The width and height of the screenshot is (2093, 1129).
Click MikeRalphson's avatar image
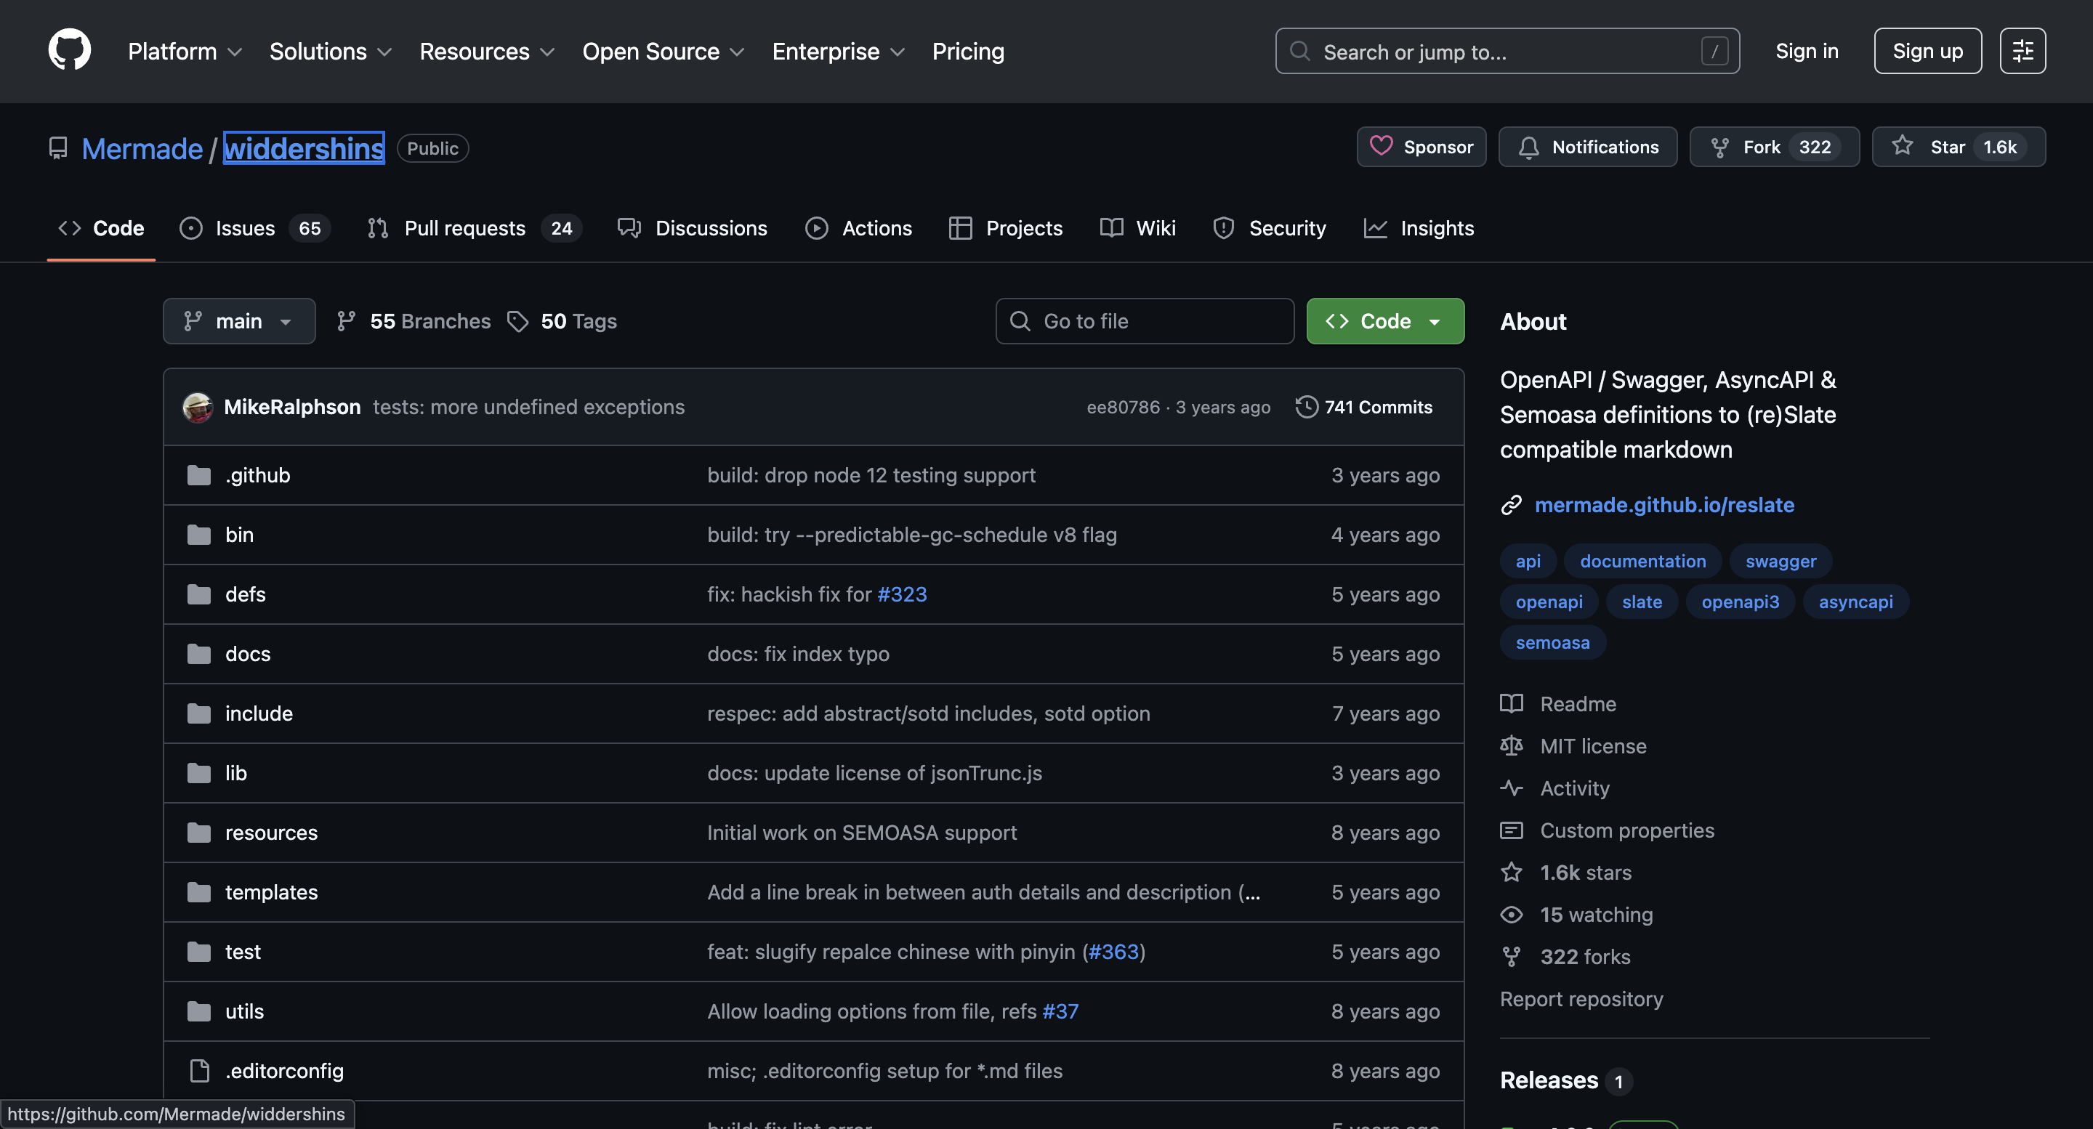click(x=198, y=407)
